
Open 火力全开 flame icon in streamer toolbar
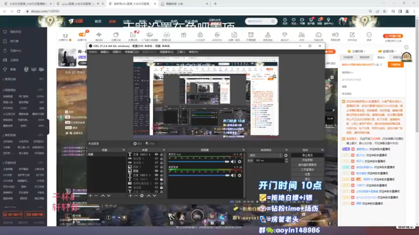point(200,35)
